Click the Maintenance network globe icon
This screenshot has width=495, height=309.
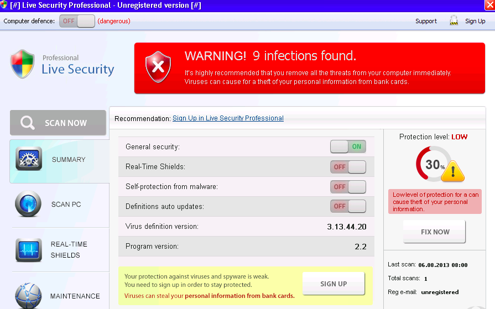(28, 296)
